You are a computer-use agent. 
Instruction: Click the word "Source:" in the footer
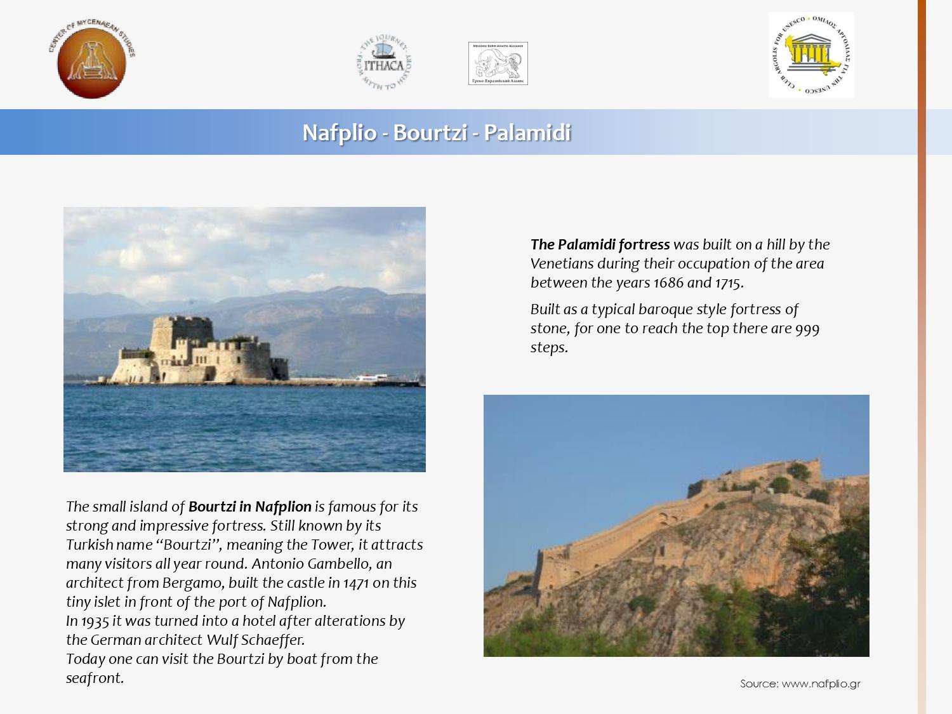[759, 684]
